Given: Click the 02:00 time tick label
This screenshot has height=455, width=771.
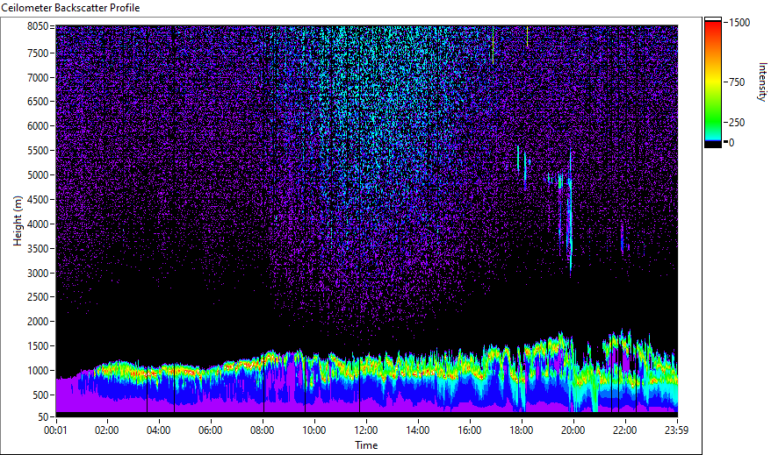Looking at the screenshot, I should [x=107, y=430].
